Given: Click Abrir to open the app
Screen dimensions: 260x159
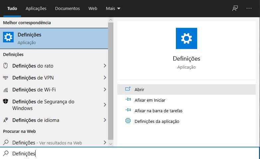Looking at the screenshot, I should [x=187, y=89].
